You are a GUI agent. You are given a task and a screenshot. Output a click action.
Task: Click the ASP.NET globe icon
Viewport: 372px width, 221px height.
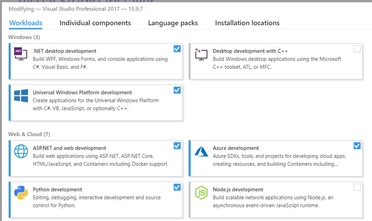[x=21, y=151]
